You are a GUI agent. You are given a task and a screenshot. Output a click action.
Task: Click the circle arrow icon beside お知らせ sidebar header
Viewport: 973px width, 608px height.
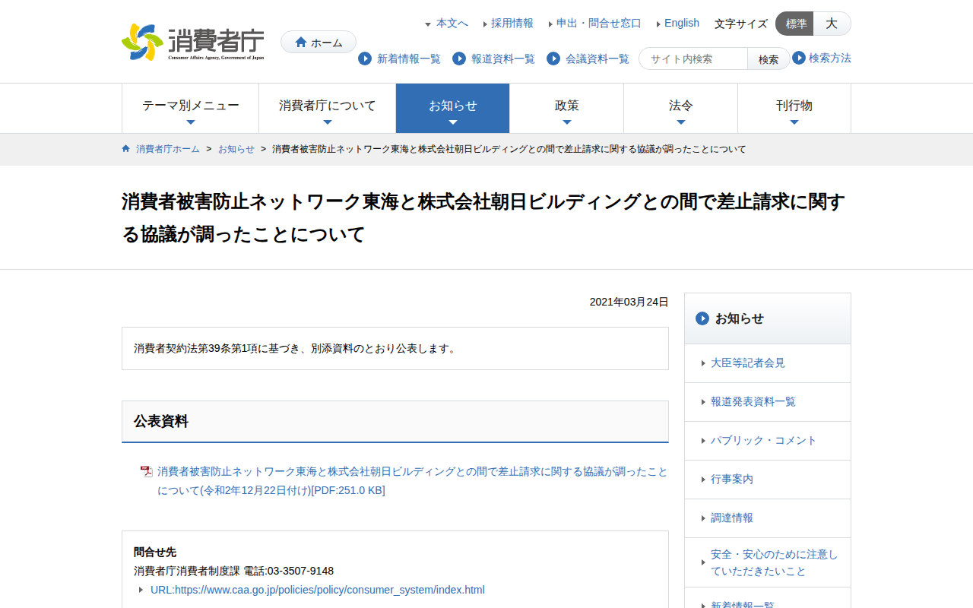coord(702,318)
